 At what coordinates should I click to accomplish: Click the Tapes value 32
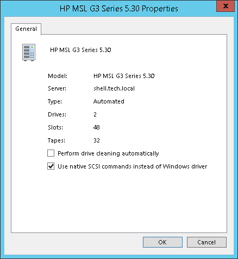pos(97,140)
